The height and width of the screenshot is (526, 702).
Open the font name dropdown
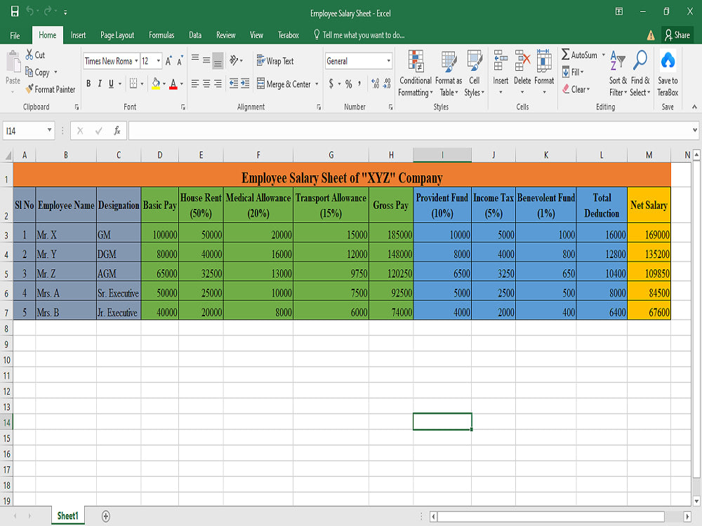click(x=136, y=61)
